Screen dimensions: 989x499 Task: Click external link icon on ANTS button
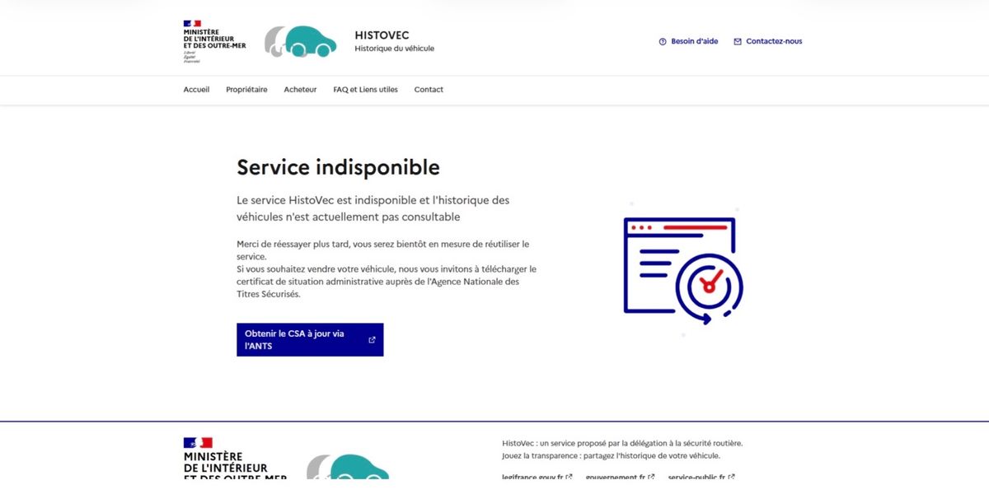372,340
